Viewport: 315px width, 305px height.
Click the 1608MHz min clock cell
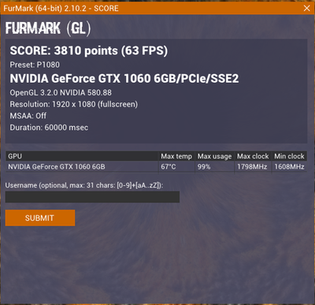(x=289, y=166)
